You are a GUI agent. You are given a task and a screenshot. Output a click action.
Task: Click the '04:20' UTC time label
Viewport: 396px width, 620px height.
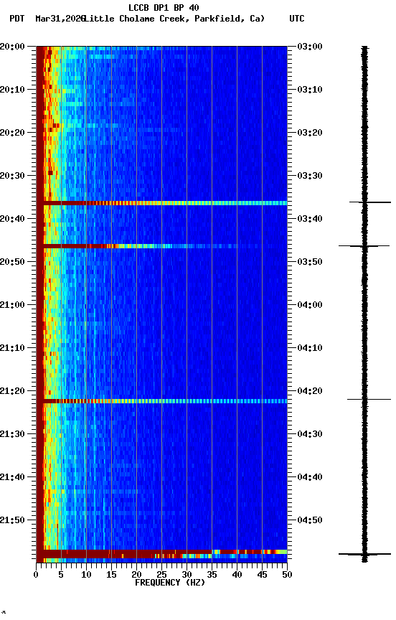[310, 391]
